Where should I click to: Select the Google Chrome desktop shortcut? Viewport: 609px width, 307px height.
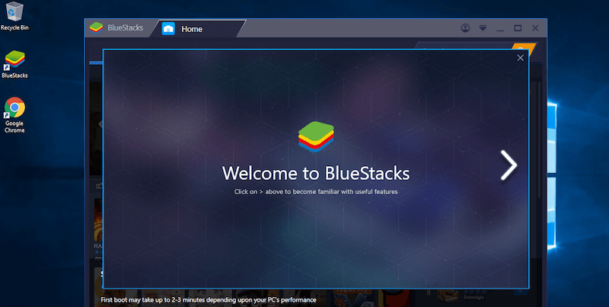[14, 115]
